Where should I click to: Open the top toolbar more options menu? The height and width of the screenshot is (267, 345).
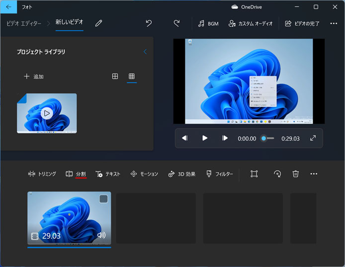click(x=334, y=23)
